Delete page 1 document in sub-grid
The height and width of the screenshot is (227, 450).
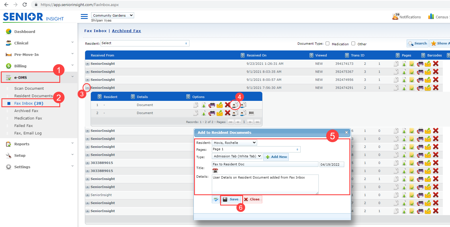pyautogui.click(x=228, y=105)
